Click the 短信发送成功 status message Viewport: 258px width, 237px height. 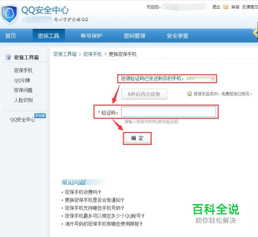[x=223, y=94]
